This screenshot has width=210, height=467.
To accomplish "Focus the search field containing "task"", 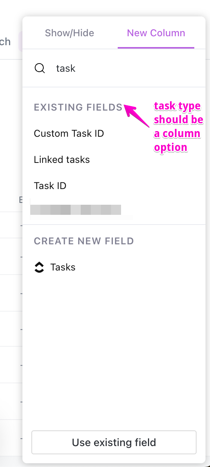I will pyautogui.click(x=114, y=68).
